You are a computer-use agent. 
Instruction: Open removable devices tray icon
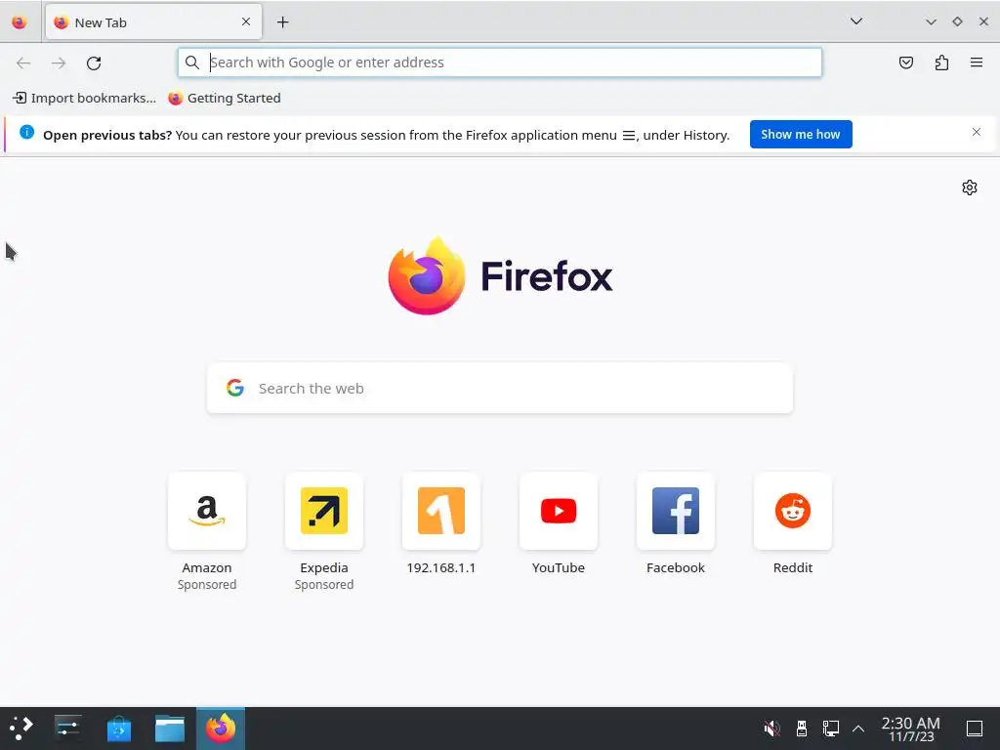click(802, 729)
